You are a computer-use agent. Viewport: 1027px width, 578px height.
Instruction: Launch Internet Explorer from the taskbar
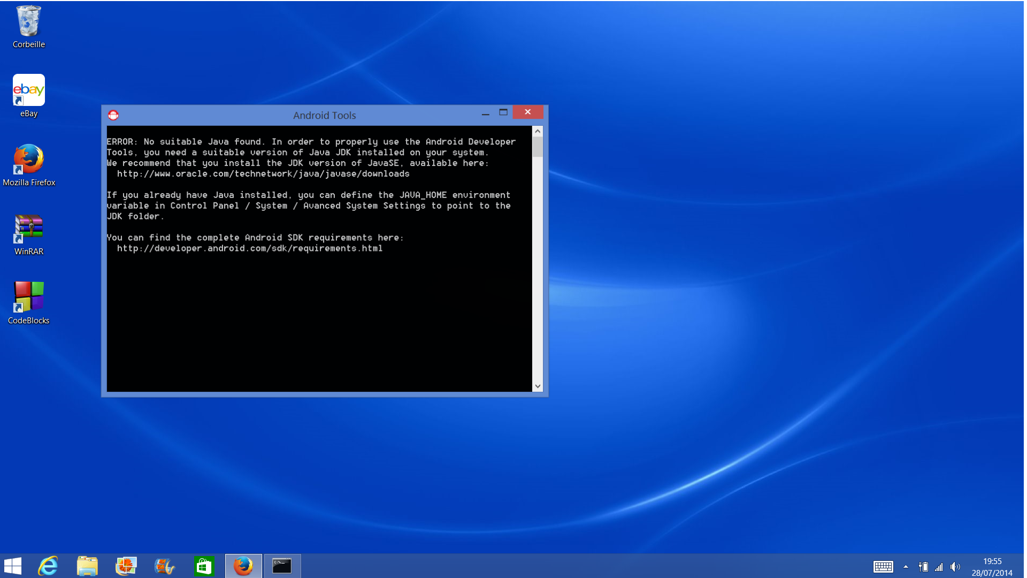click(48, 566)
